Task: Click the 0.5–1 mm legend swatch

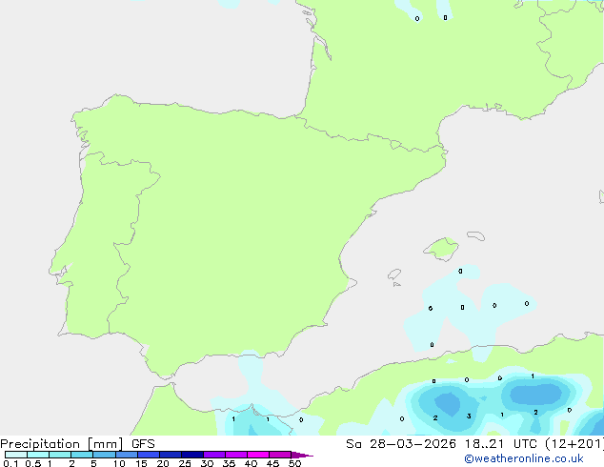Action: [38, 455]
